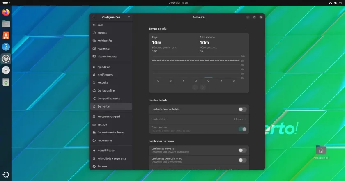The width and height of the screenshot is (345, 181).
Task: Open the App Center in the dock
Action: point(6,35)
